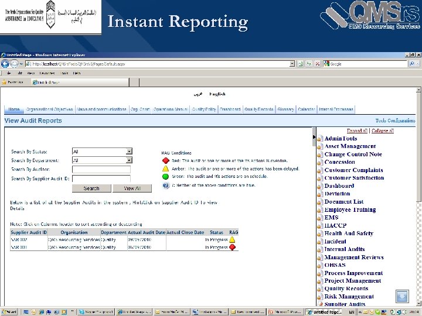The width and height of the screenshot is (422, 316).
Task: Click the Windows Start button
Action: click(x=9, y=312)
